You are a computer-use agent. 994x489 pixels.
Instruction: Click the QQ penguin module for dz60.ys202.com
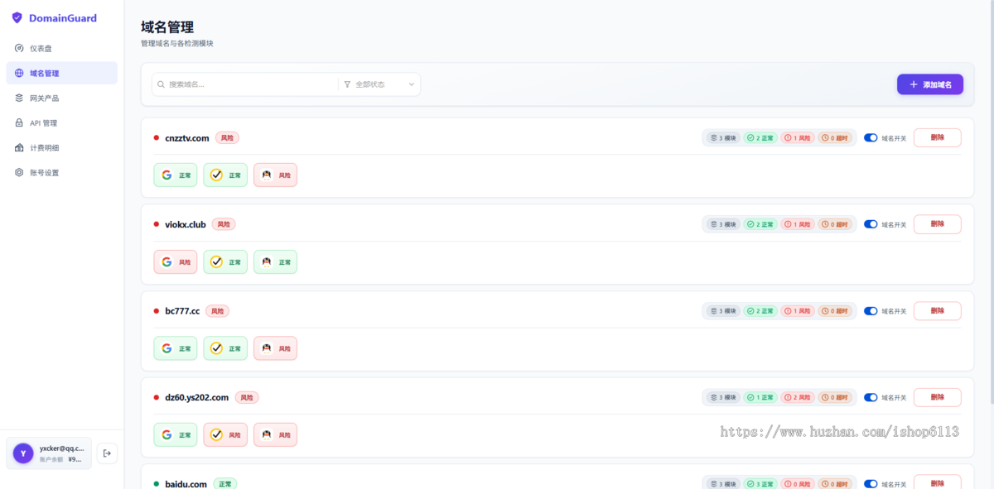275,435
